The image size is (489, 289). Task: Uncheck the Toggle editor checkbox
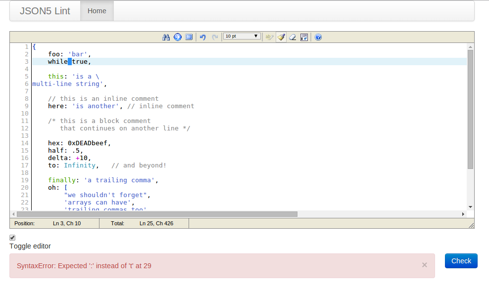[x=12, y=238]
